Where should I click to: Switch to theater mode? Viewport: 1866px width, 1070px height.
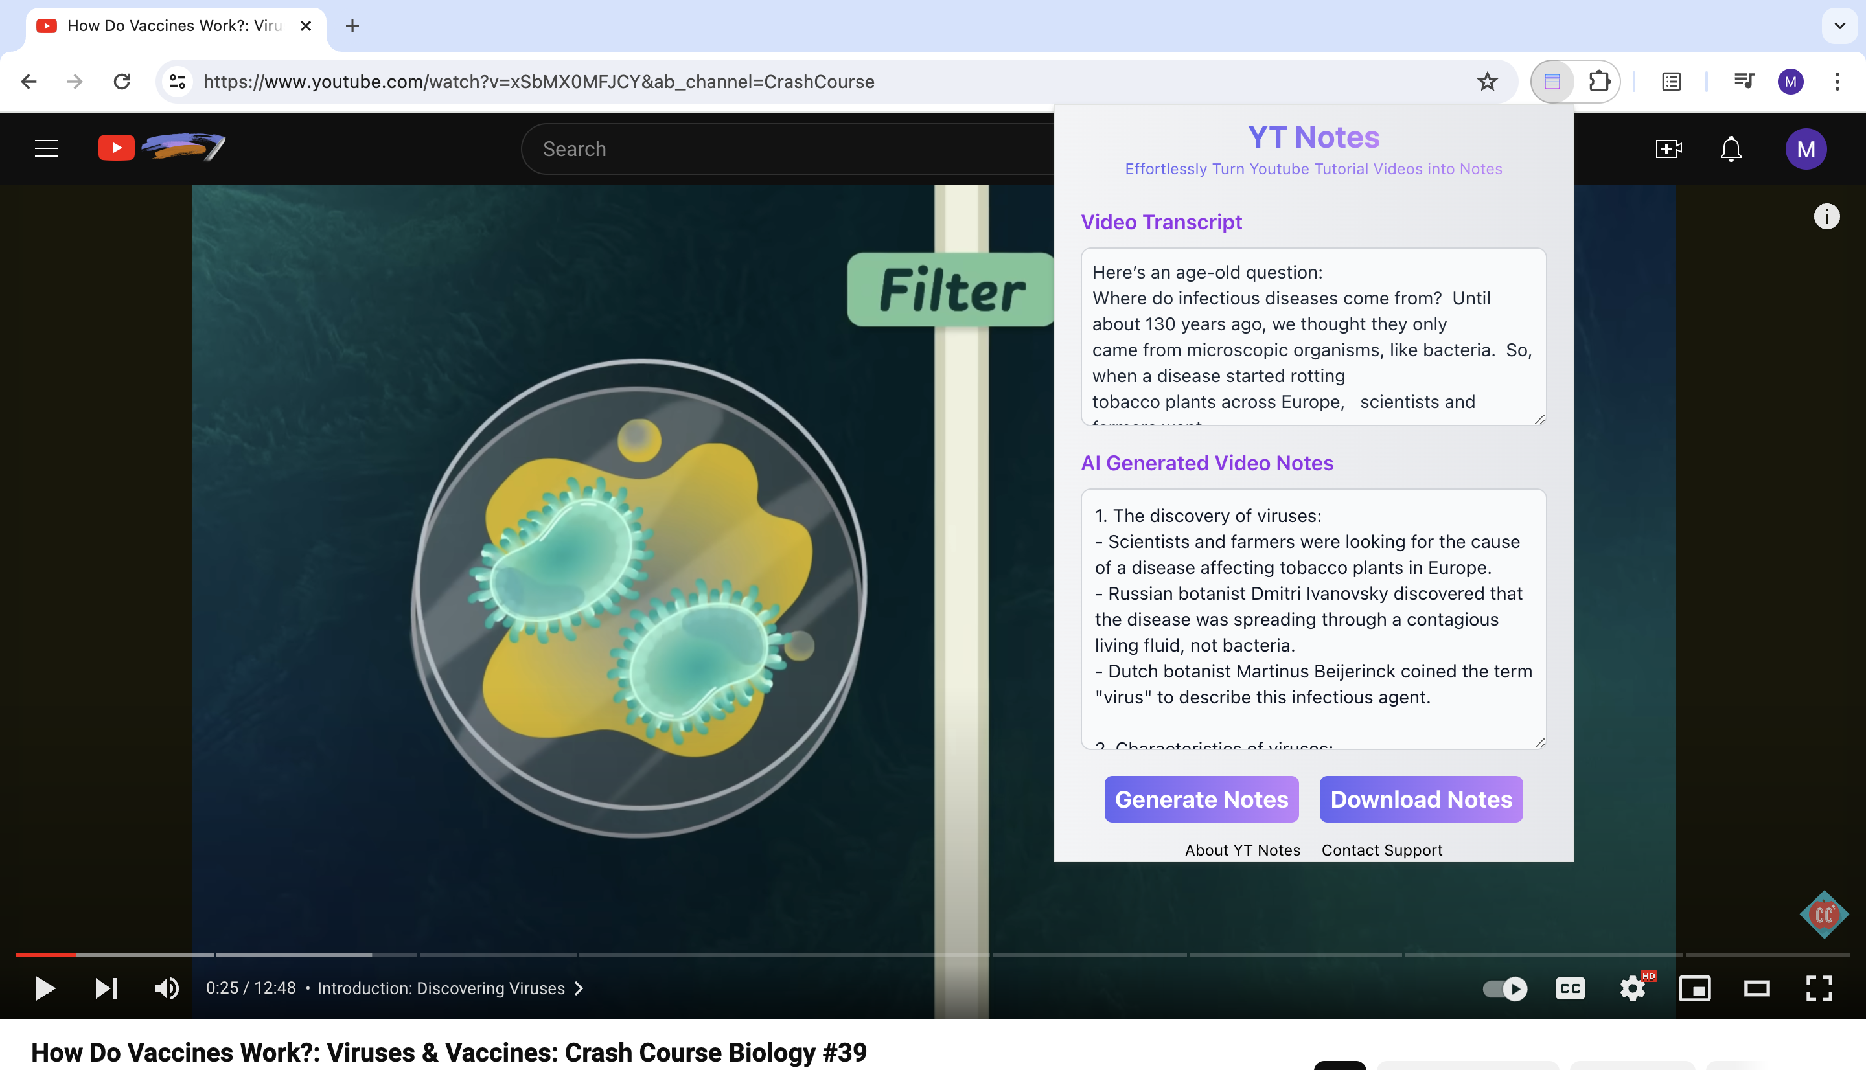(x=1757, y=988)
